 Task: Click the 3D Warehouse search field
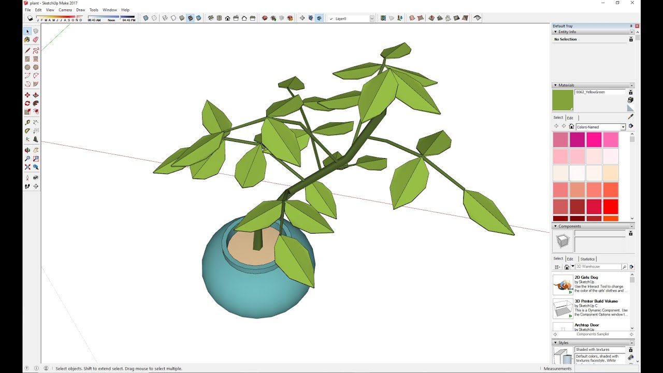(598, 267)
